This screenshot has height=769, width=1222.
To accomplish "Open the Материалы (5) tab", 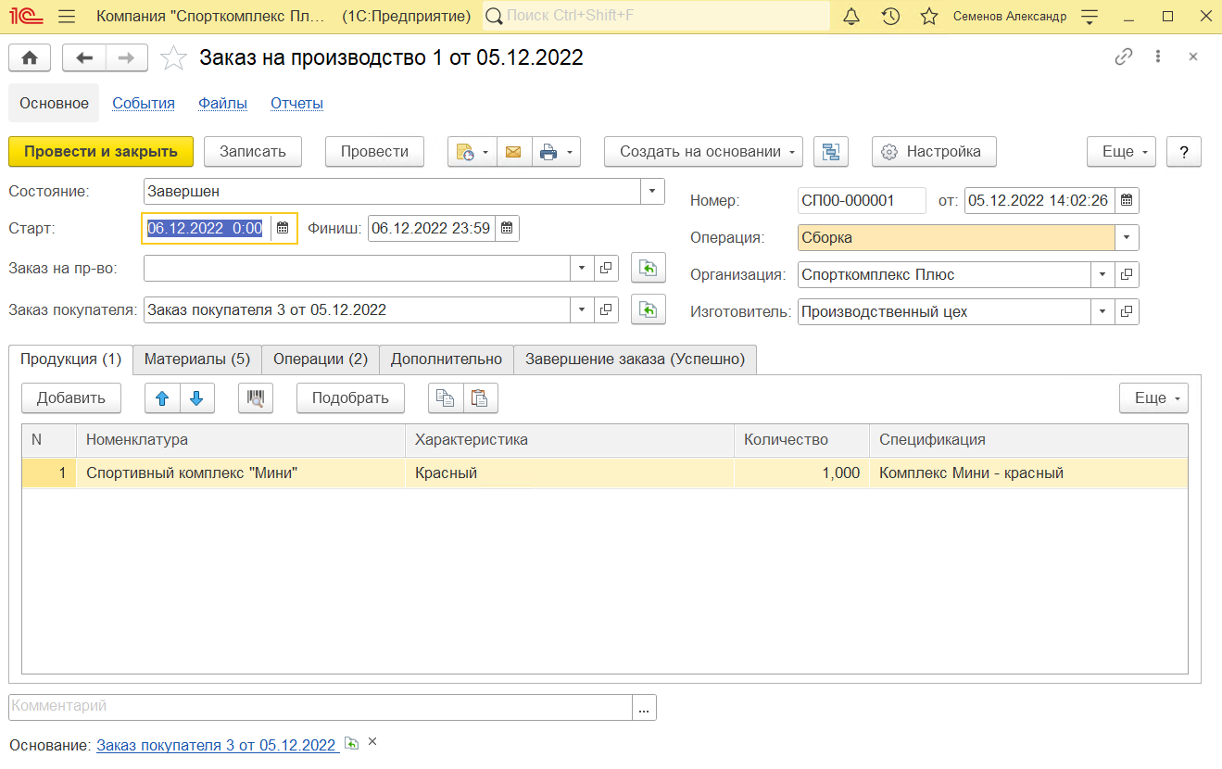I will (x=197, y=359).
